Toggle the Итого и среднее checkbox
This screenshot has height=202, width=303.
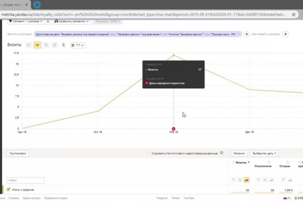pyautogui.click(x=8, y=189)
